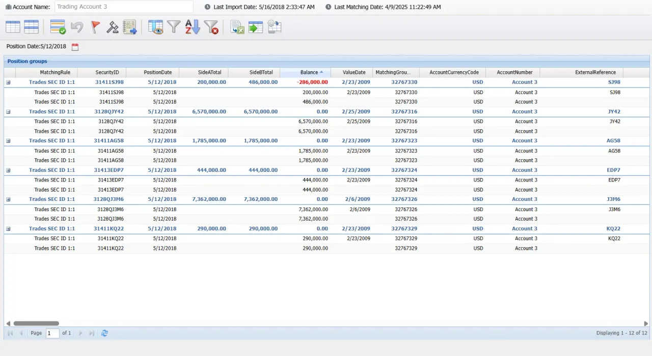The width and height of the screenshot is (652, 356).
Task: Click bold matching group 32767323
Action: tap(404, 141)
